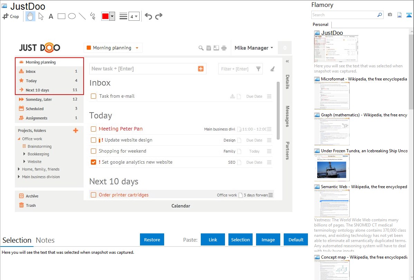Switch to the Notes tab
The width and height of the screenshot is (414, 280).
(x=45, y=240)
